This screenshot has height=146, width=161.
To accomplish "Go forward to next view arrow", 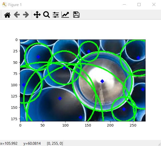I will point(26,15).
